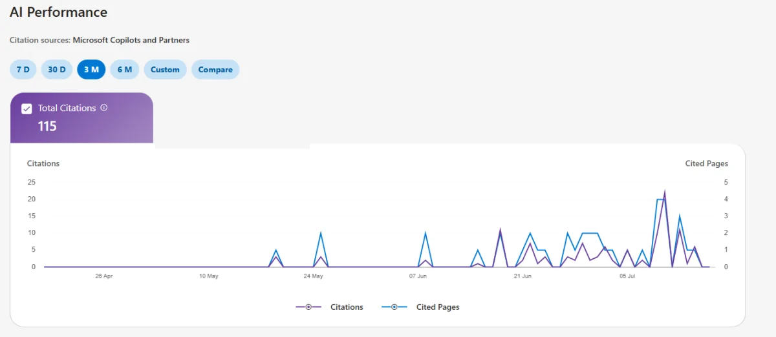Click Microsoft Copilots and Partners text

pos(131,40)
